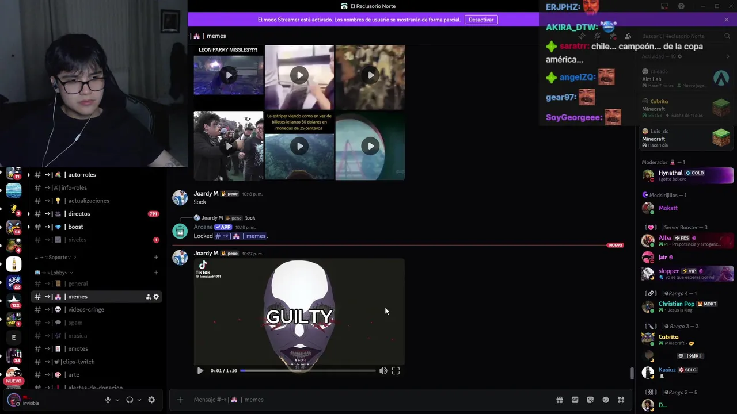Open the videos-cringe channel

(x=96, y=310)
